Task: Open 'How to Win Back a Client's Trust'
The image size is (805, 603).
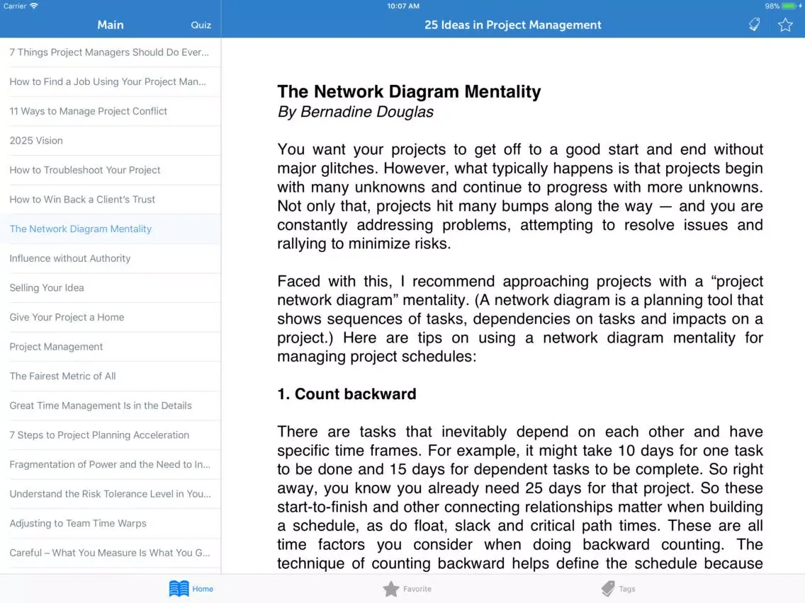Action: 111,200
